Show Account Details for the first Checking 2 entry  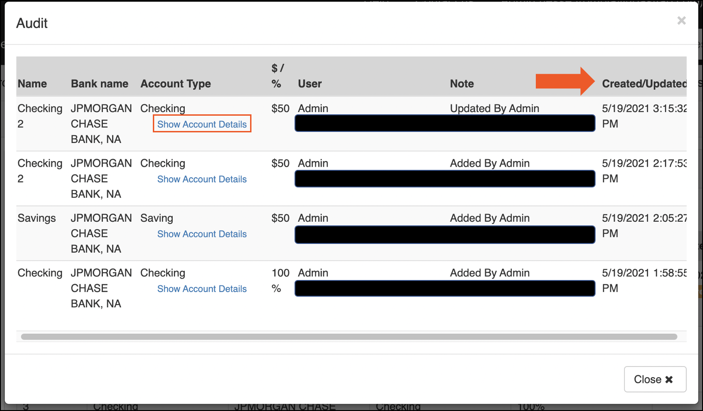pos(202,124)
